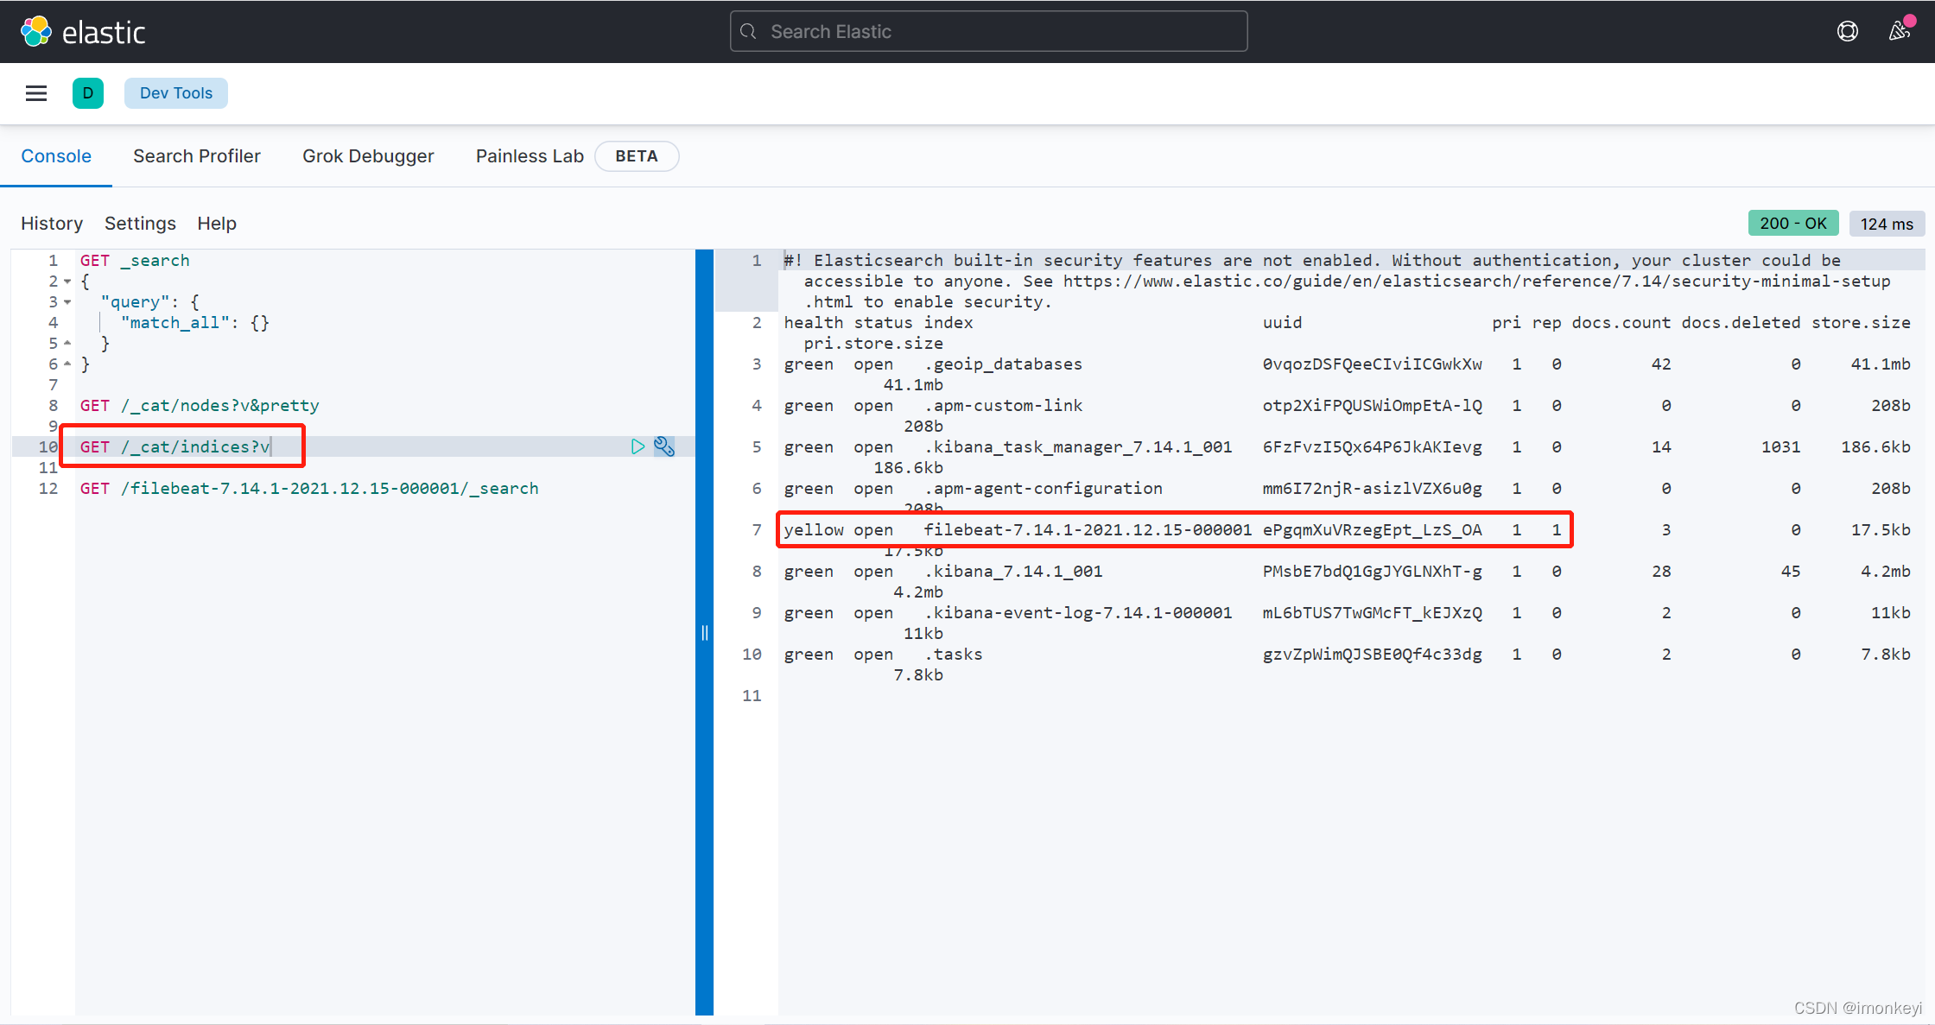Click the GET /_cat/nodes?v&pretty line
The height and width of the screenshot is (1025, 1935).
[200, 406]
